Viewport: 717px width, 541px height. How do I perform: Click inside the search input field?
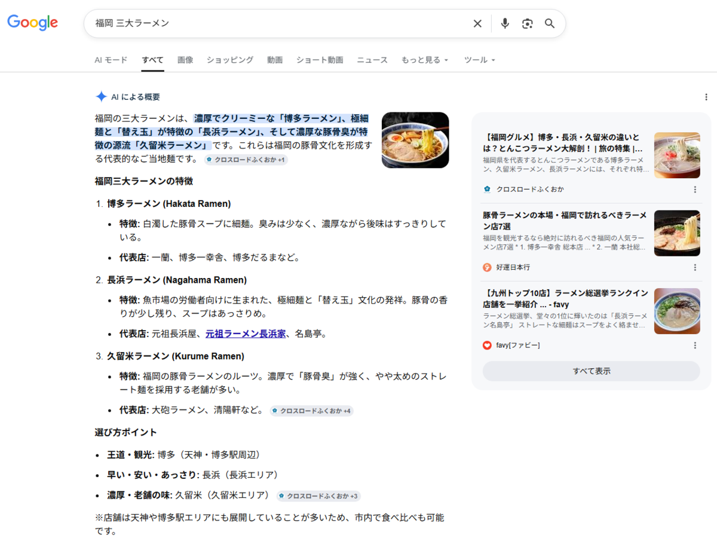pos(281,23)
